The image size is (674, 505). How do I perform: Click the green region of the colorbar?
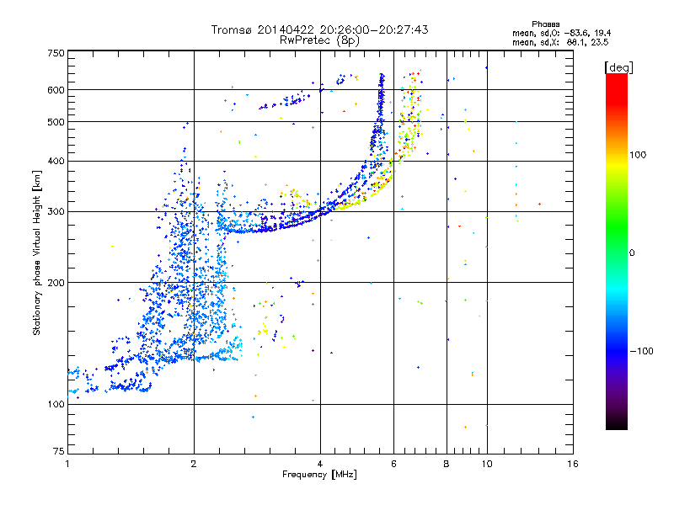[617, 227]
